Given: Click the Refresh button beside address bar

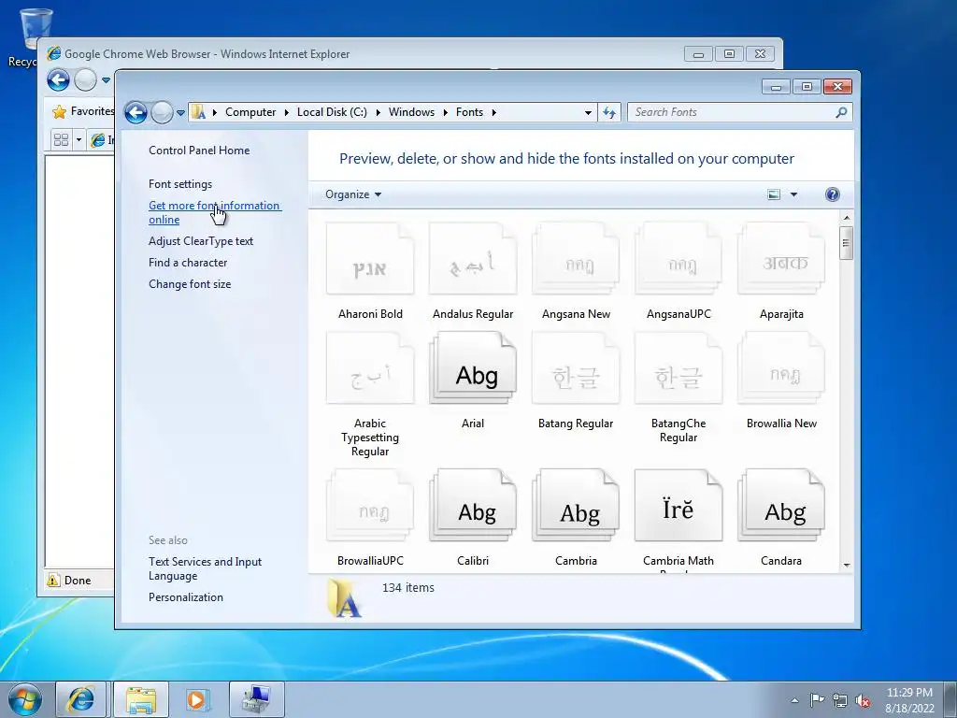Looking at the screenshot, I should tap(609, 112).
